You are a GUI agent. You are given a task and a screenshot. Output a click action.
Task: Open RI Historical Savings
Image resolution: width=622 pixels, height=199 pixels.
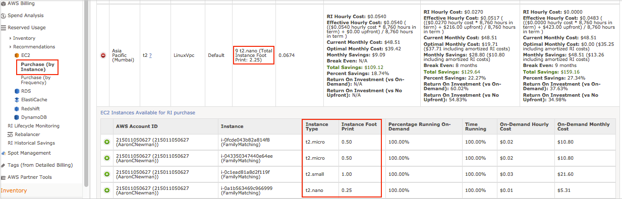[x=31, y=143]
